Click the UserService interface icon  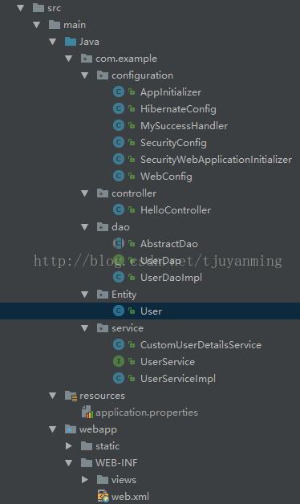click(119, 361)
